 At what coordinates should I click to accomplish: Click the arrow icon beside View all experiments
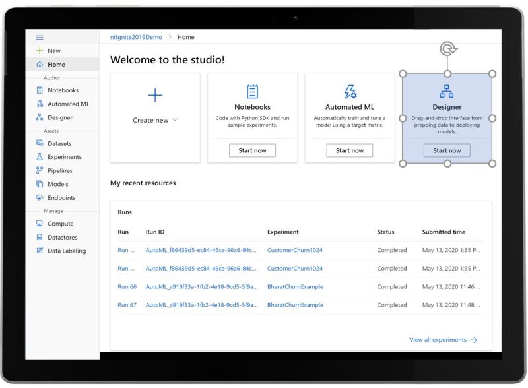(x=474, y=340)
